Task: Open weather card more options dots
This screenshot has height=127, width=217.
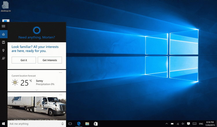Action: (x=60, y=73)
